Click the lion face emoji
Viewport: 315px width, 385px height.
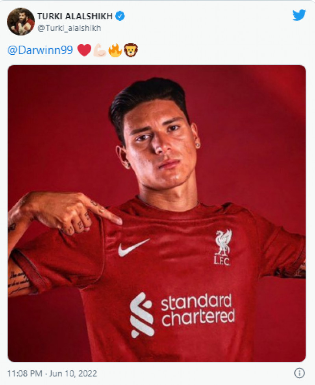click(131, 50)
